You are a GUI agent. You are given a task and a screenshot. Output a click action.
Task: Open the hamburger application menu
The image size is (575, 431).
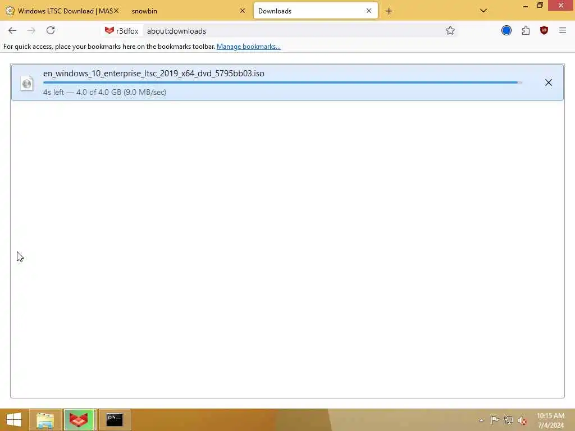coord(563,30)
